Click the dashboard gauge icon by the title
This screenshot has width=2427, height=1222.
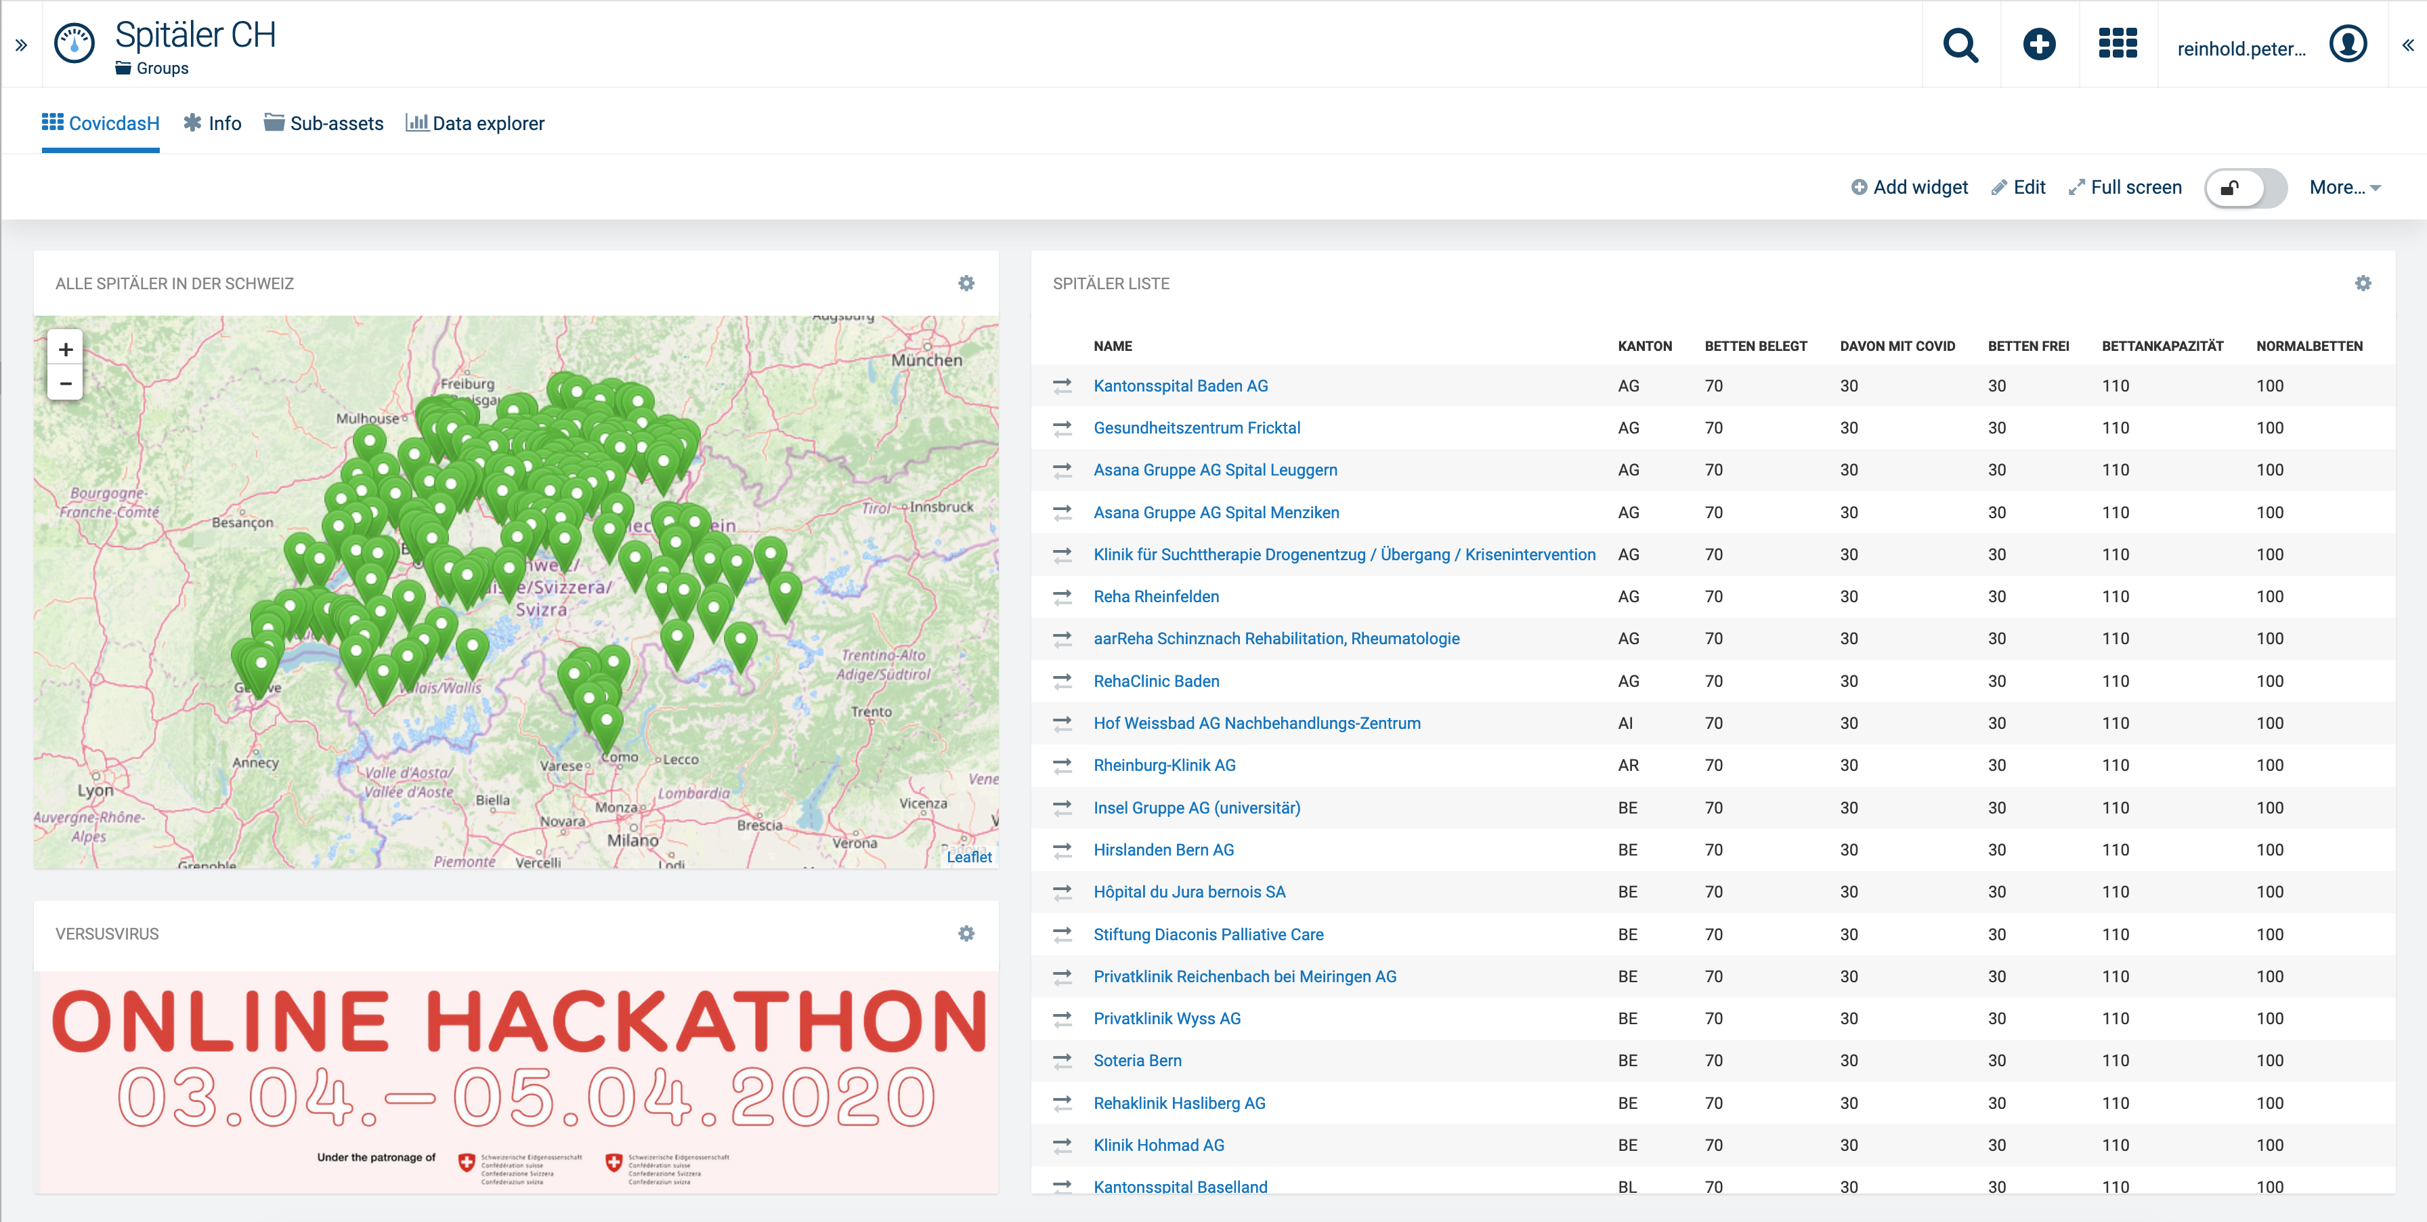click(x=74, y=44)
